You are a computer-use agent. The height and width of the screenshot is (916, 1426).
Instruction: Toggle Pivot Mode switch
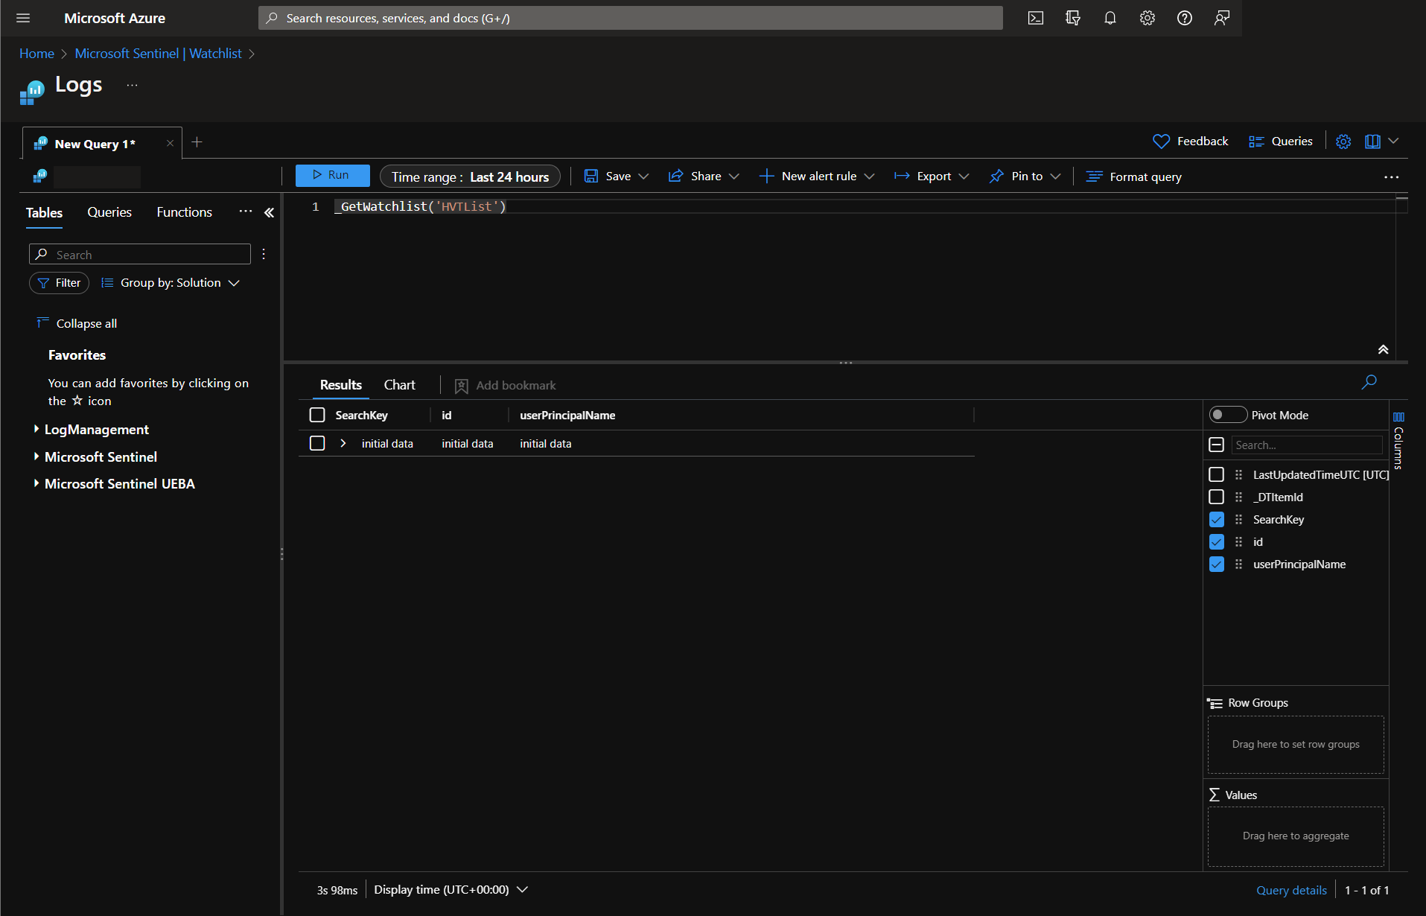click(x=1228, y=415)
